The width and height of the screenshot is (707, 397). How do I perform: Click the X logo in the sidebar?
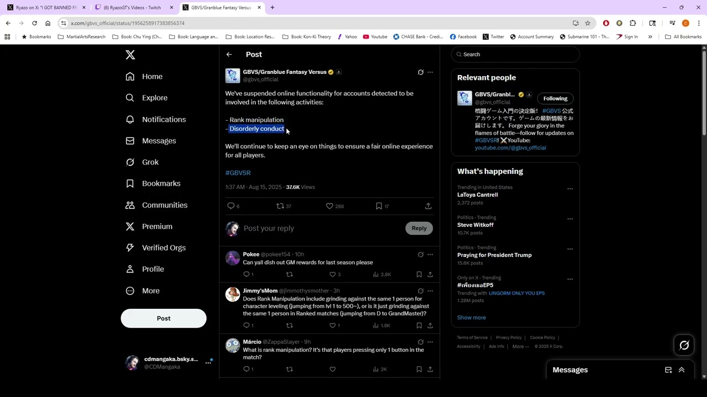pos(130,55)
